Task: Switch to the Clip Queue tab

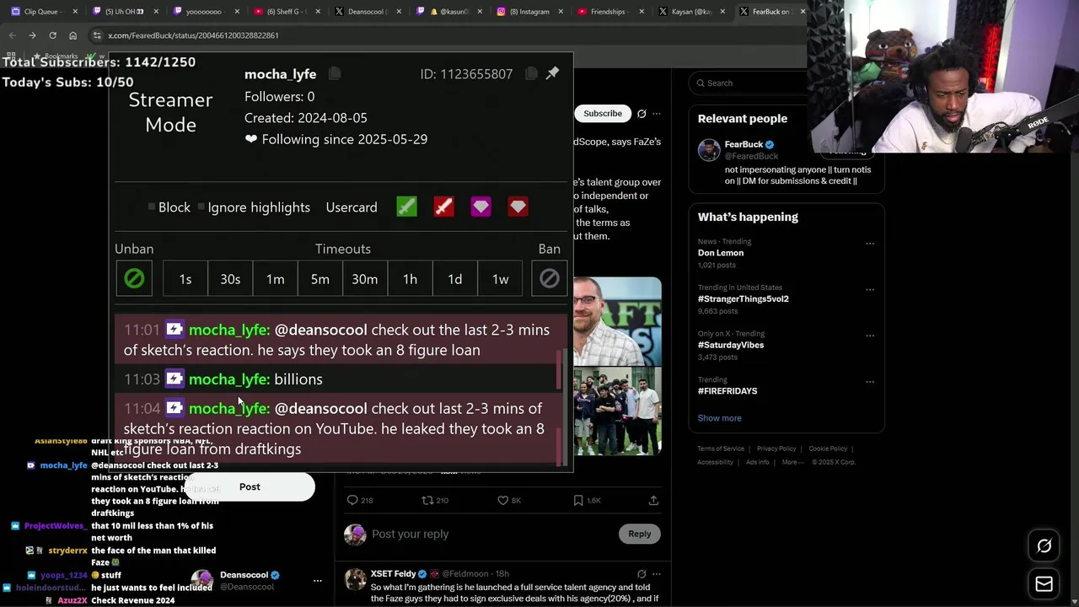Action: click(44, 11)
